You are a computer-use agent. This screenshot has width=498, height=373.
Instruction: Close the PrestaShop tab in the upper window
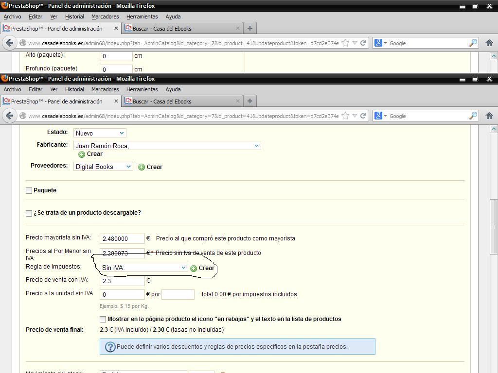coord(116,28)
